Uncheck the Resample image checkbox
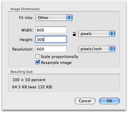The width and height of the screenshot is (128, 113). 38,62
